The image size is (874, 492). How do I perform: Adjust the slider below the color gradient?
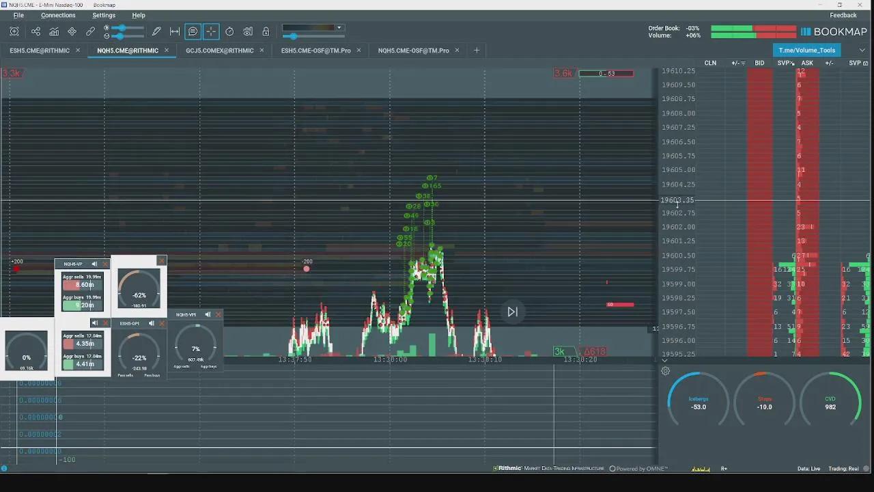tap(295, 36)
